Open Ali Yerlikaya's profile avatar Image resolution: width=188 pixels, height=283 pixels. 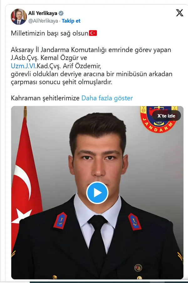[x=19, y=17]
